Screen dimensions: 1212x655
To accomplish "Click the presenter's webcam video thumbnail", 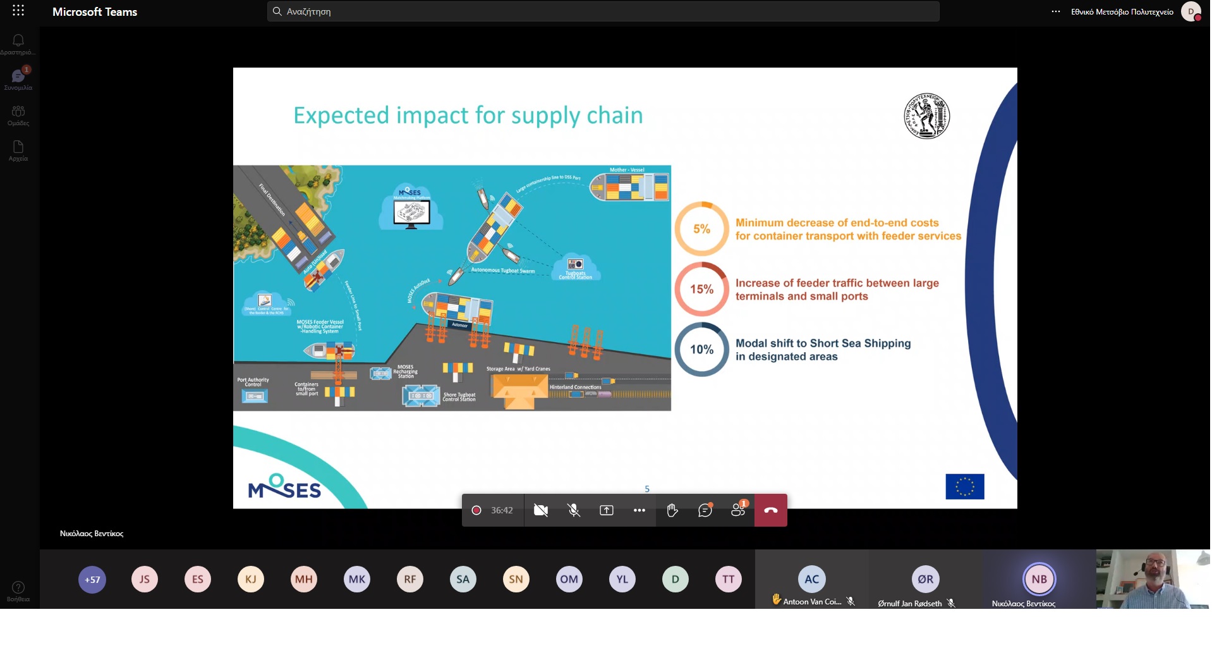I will pos(1153,579).
